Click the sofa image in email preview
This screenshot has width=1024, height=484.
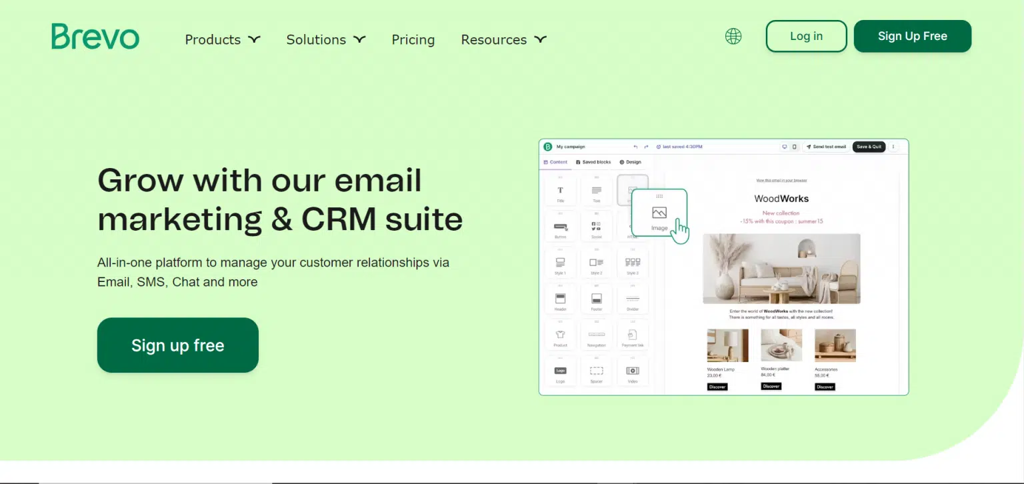781,269
